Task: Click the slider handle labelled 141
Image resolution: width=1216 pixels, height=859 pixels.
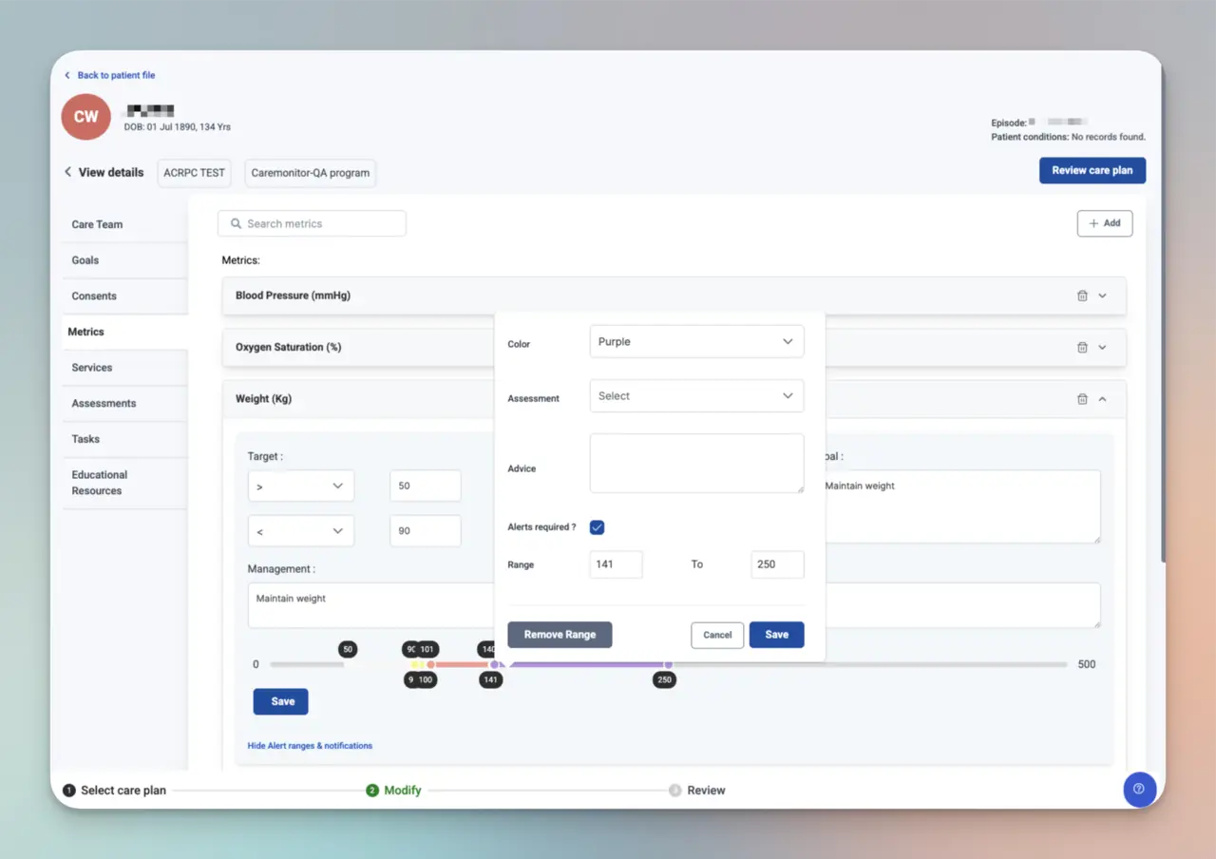Action: point(494,665)
